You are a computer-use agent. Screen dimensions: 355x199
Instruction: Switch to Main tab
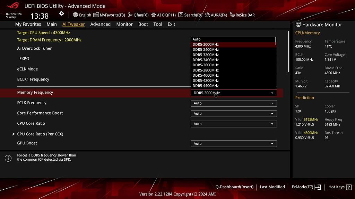tap(52, 24)
